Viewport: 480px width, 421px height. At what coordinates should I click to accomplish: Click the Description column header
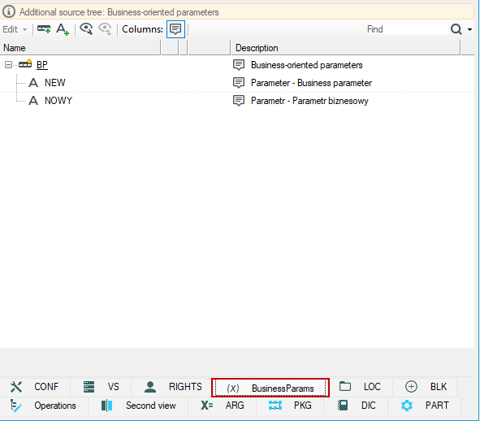(346, 48)
